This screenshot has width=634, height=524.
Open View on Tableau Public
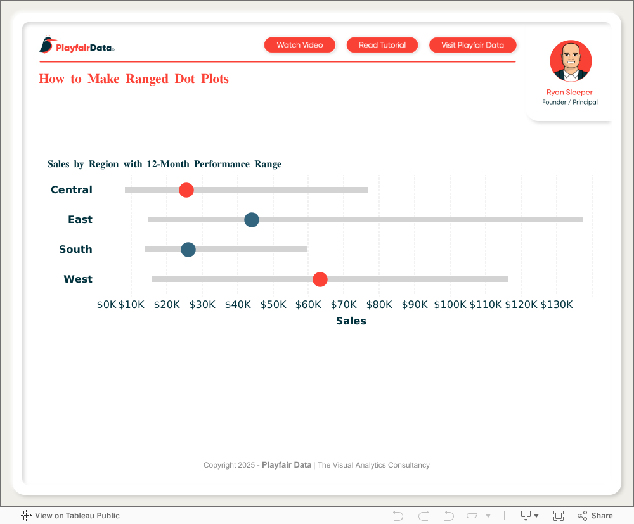pos(70,516)
